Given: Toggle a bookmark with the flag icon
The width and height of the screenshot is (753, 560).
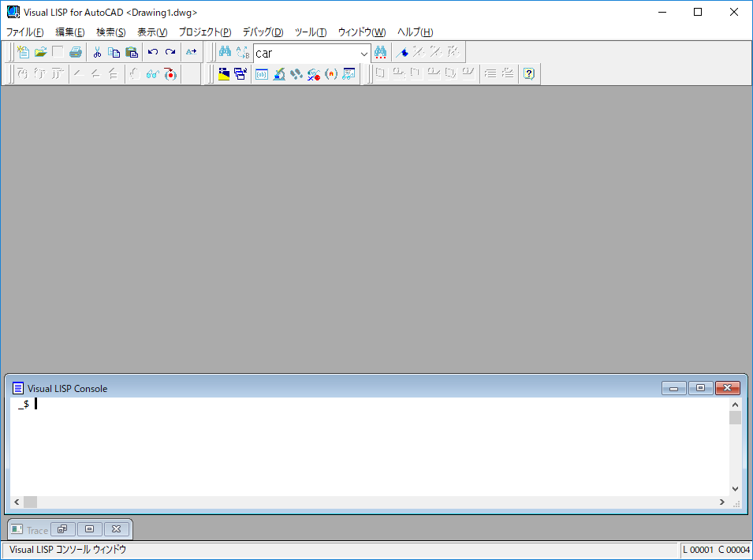Looking at the screenshot, I should pyautogui.click(x=402, y=52).
